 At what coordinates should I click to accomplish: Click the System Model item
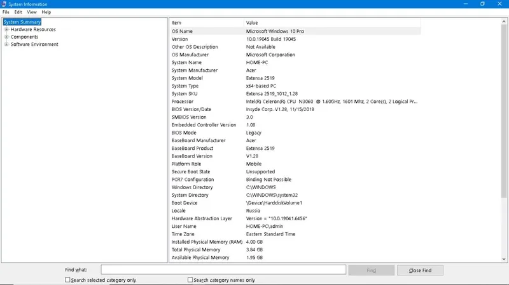pos(187,78)
